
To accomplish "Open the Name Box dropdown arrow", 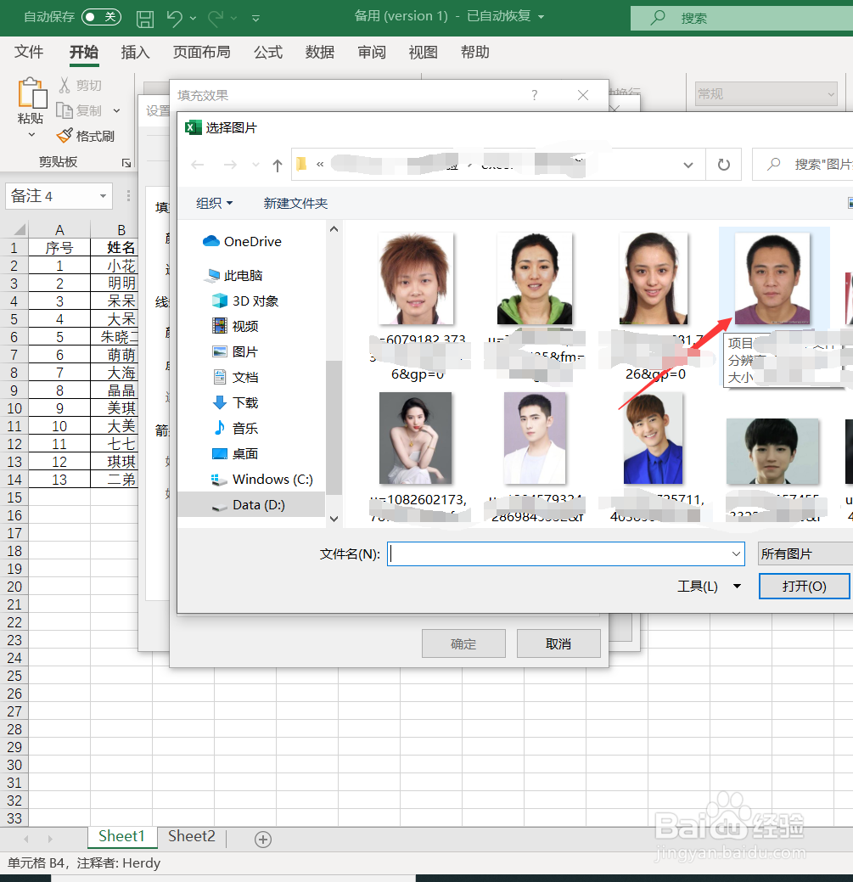I will tap(103, 196).
